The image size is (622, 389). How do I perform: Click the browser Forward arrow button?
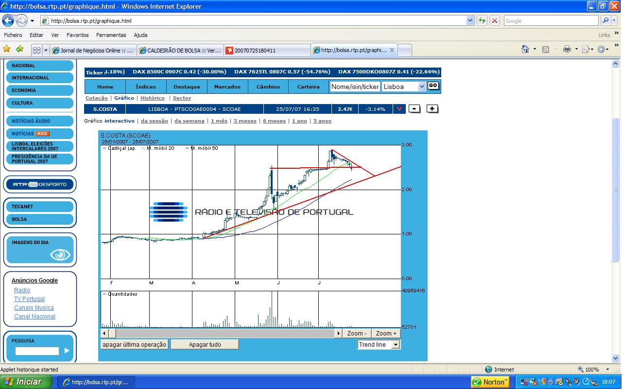click(22, 20)
